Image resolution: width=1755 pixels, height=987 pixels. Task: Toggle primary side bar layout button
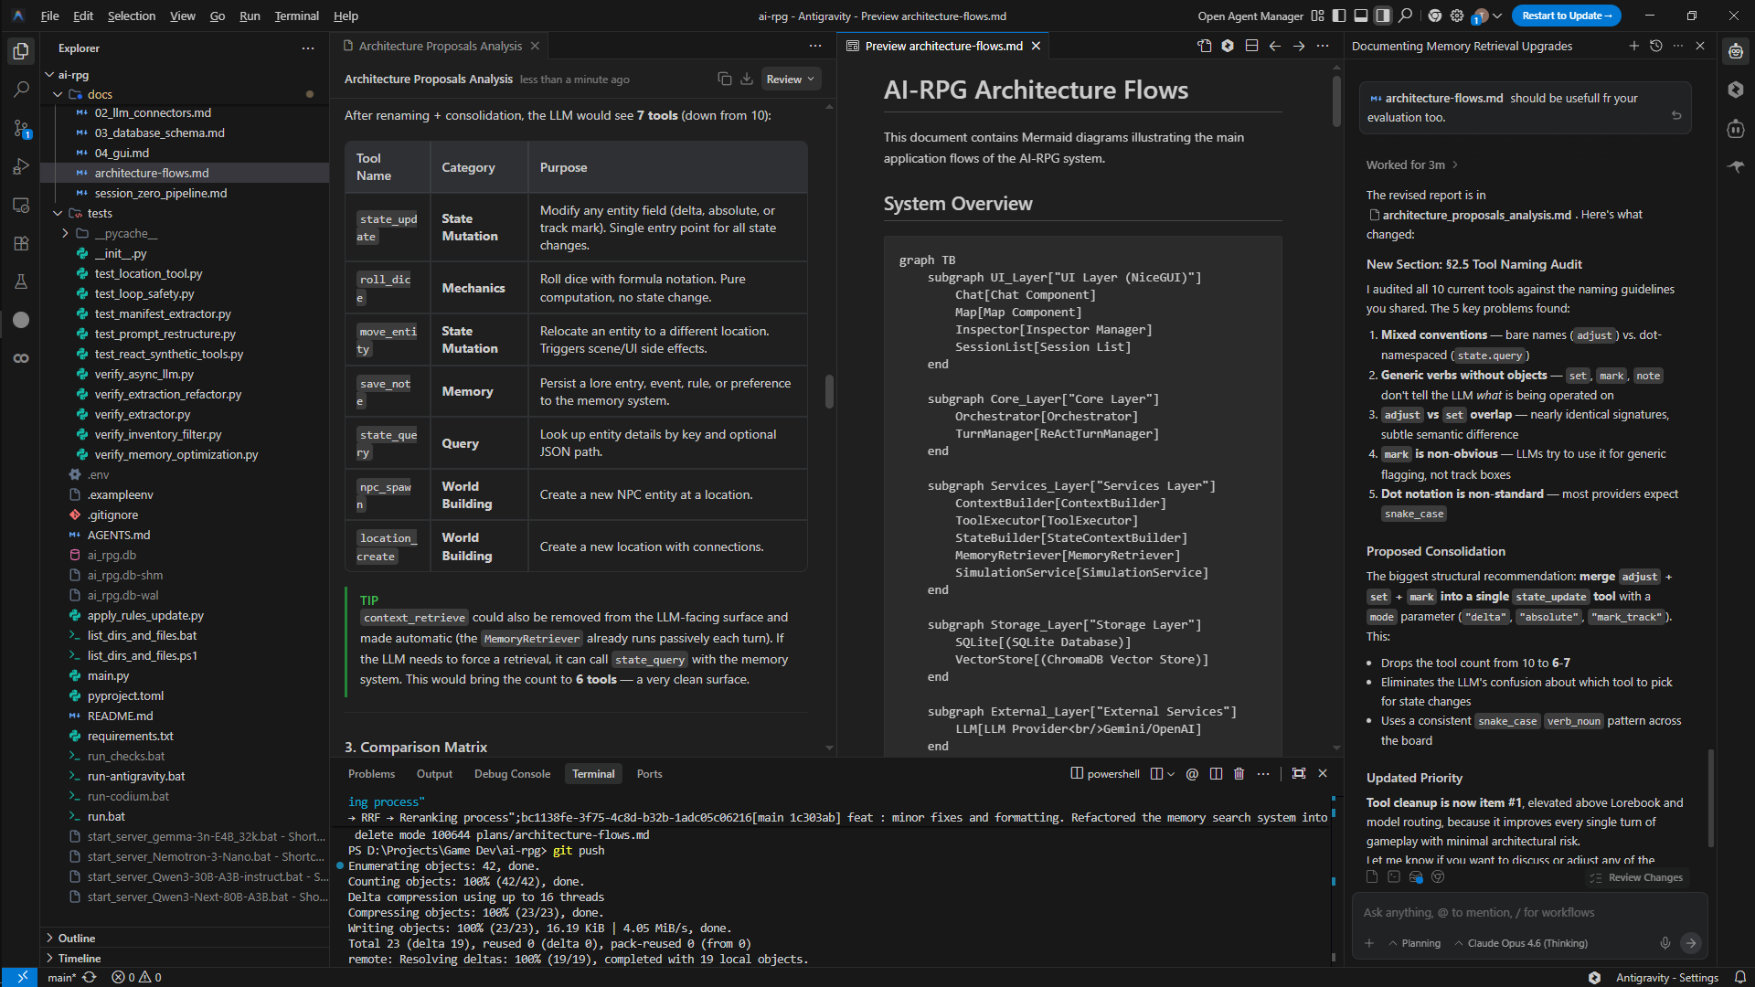point(1339,16)
